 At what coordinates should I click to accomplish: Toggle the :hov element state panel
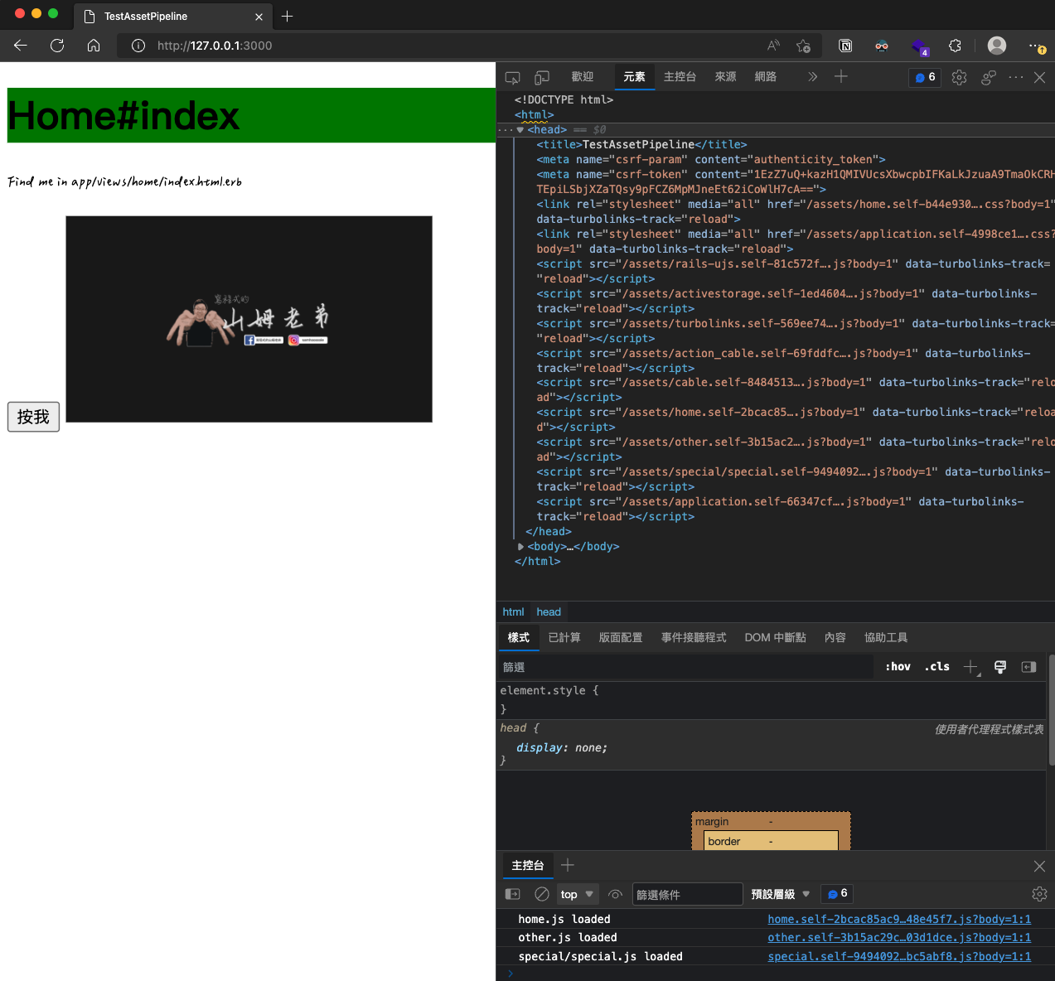tap(898, 667)
